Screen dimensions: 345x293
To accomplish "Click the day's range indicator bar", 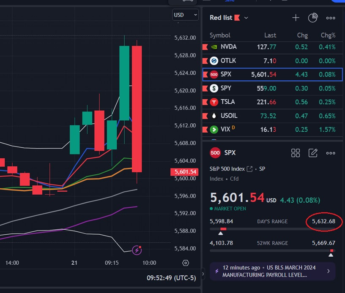I will tap(272, 229).
